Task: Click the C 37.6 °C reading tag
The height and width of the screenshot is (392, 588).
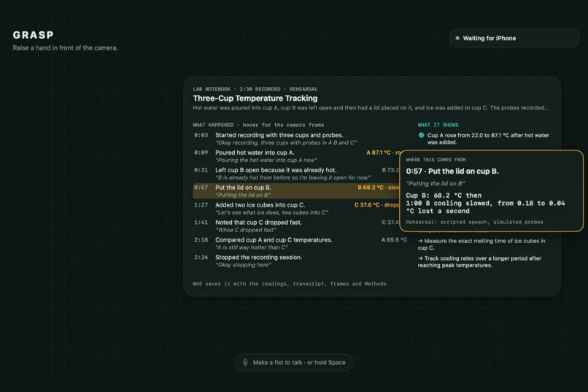Action: [x=377, y=205]
